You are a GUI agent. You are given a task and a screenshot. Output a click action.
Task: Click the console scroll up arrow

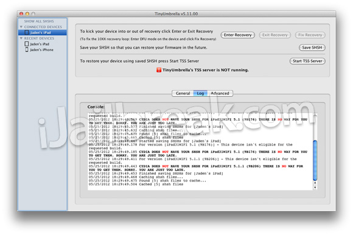[x=315, y=183]
